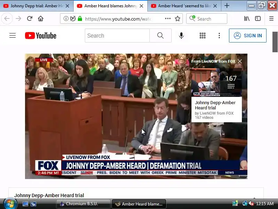Go back with the browser back arrow
The height and width of the screenshot is (209, 278).
click(7, 18)
